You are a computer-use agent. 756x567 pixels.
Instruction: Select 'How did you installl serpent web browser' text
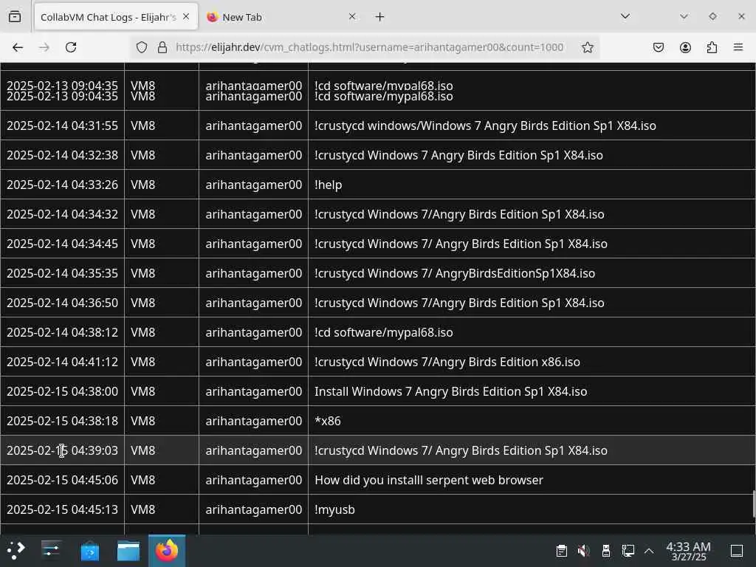tap(429, 480)
